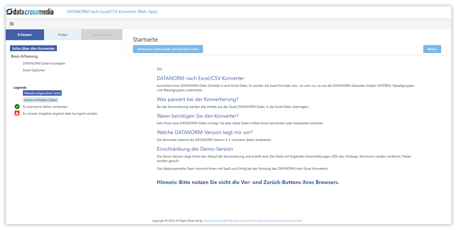Open the Haftungsausschluss footer link
The image size is (457, 230).
click(262, 221)
